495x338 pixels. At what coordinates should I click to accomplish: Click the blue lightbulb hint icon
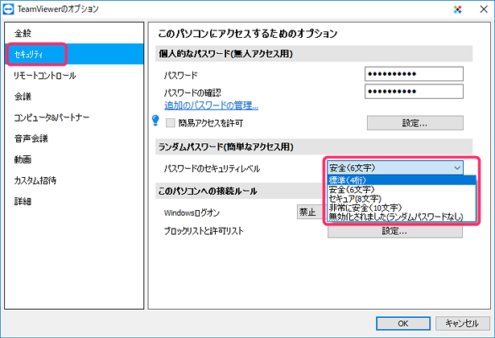[155, 121]
